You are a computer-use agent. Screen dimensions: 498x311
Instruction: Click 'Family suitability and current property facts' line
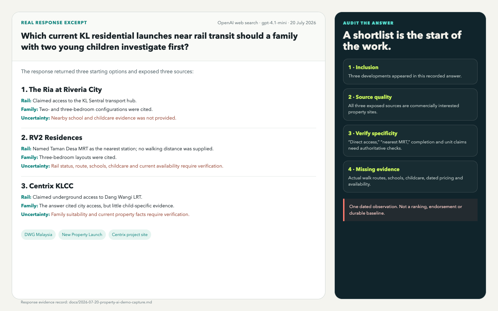[105, 214]
